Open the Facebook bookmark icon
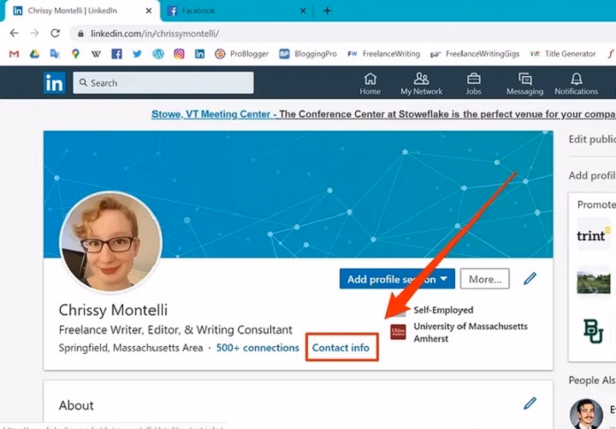The image size is (616, 429). [x=116, y=54]
